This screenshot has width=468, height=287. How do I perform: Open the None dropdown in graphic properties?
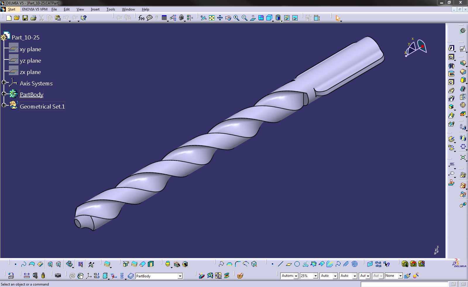400,276
